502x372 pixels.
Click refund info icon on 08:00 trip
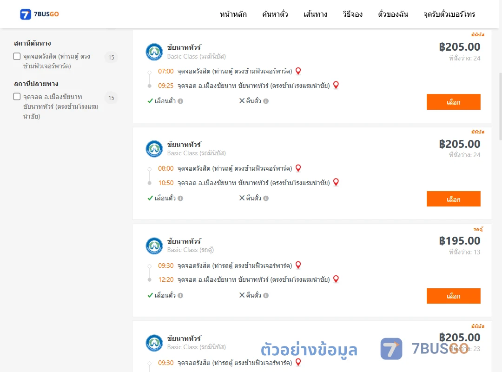[266, 199]
